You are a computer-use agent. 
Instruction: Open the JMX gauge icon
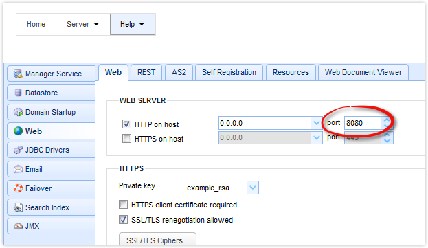[x=18, y=226]
